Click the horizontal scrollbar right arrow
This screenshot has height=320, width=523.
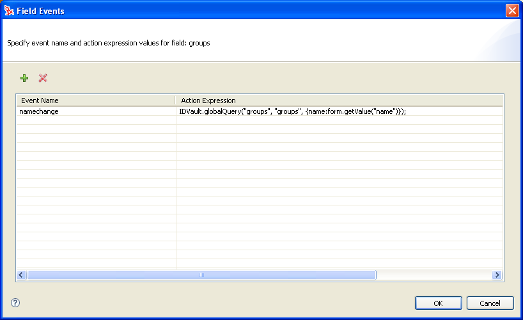coord(497,275)
